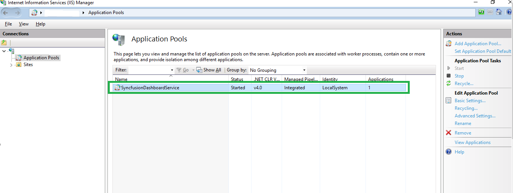Open the Go button dropdown arrow

point(193,70)
